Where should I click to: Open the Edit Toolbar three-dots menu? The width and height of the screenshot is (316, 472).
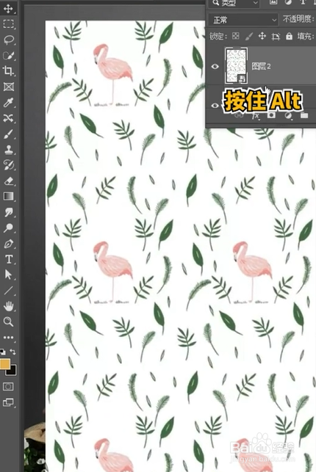coord(8,338)
